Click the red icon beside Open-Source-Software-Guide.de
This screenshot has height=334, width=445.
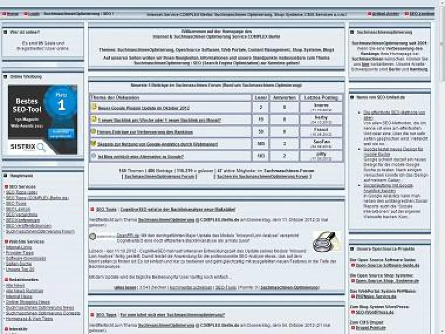tap(353, 265)
